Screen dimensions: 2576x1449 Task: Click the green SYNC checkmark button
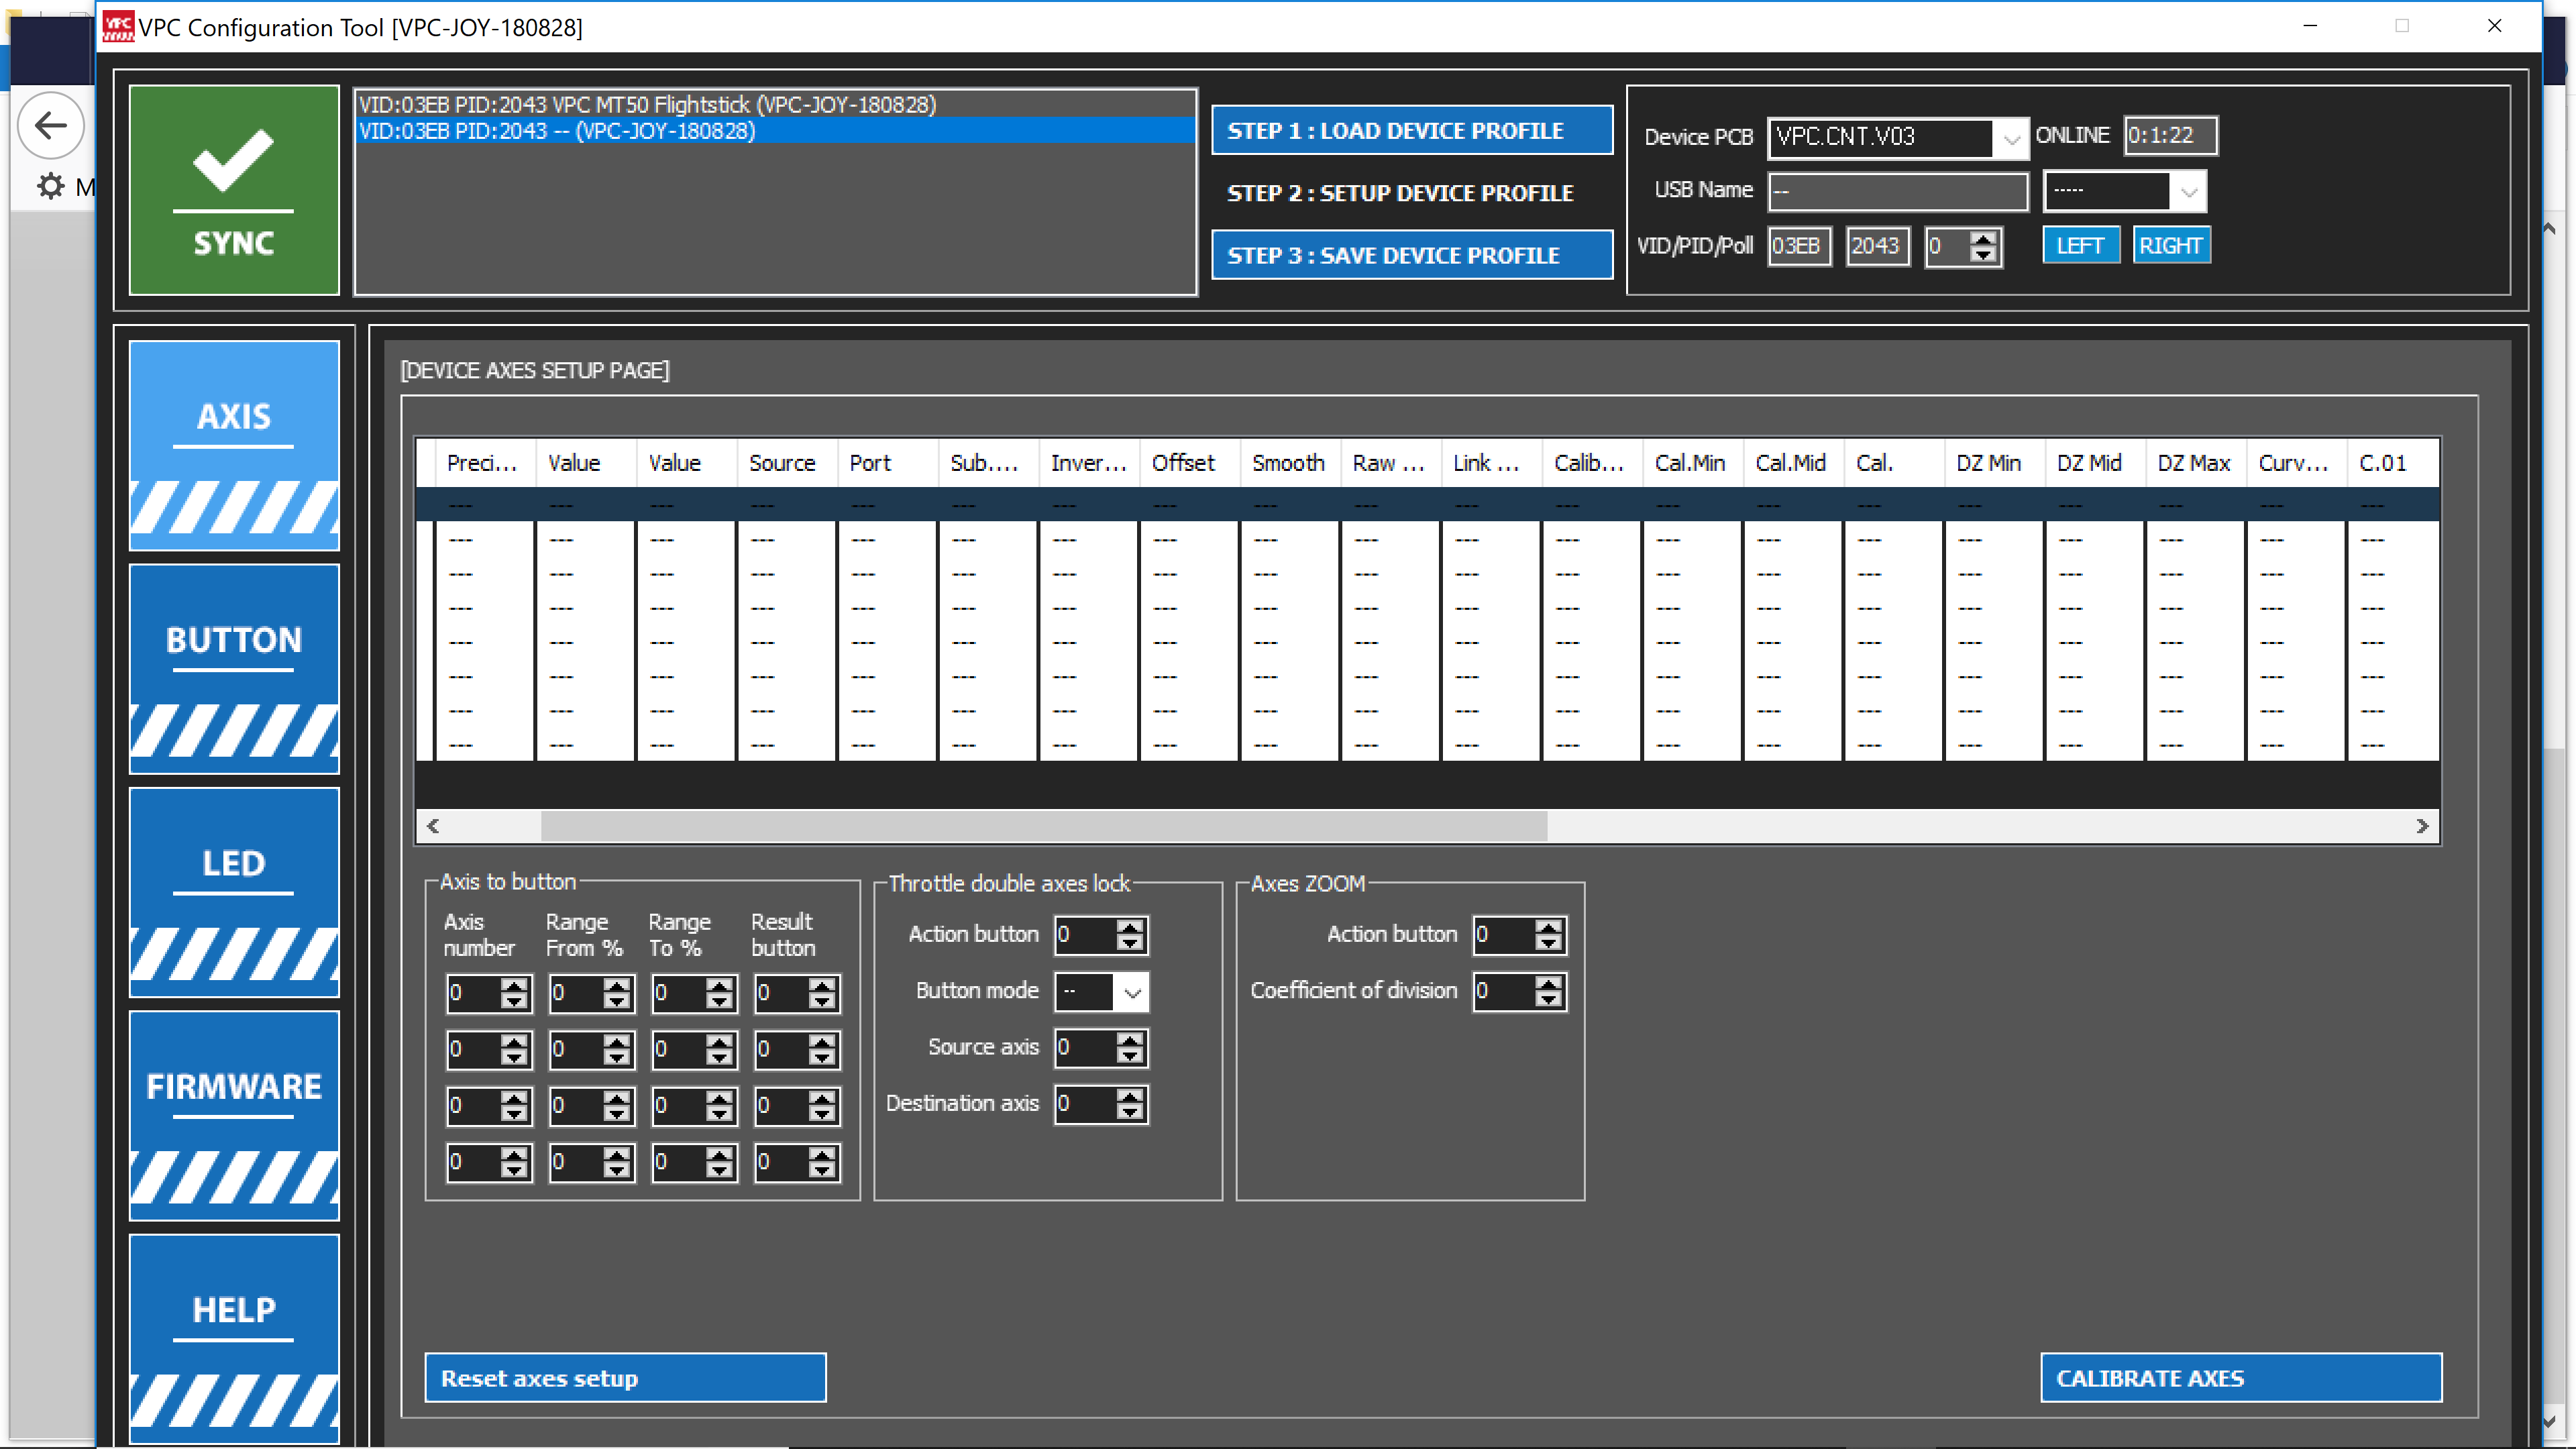(x=233, y=190)
